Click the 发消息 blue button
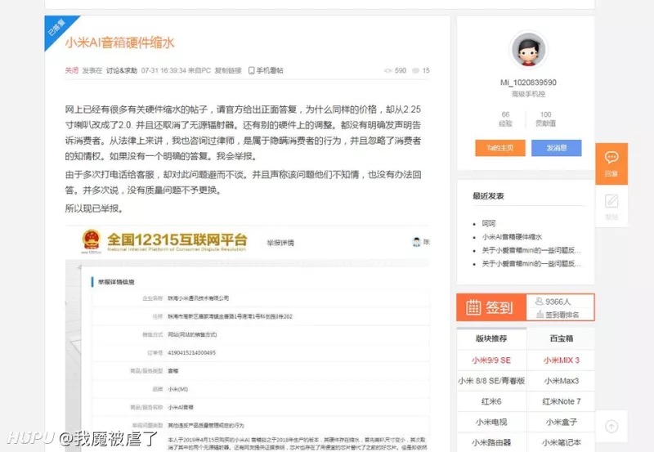Image resolution: width=654 pixels, height=452 pixels. click(557, 148)
